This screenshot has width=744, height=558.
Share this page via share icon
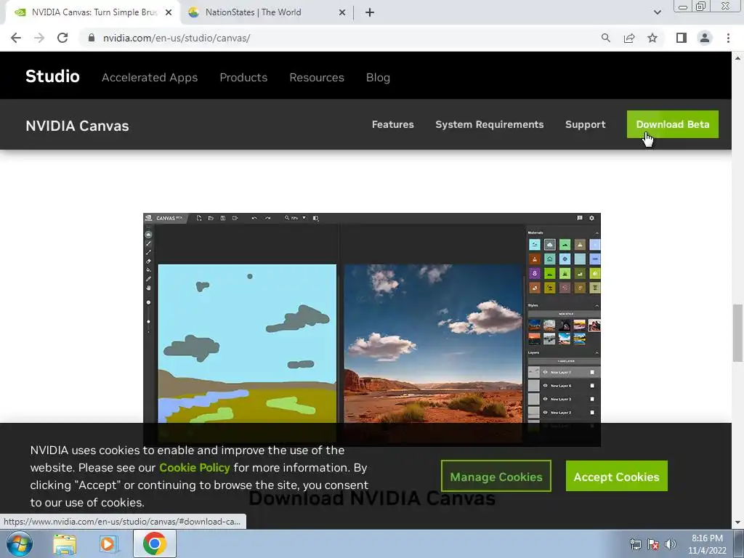coord(629,38)
